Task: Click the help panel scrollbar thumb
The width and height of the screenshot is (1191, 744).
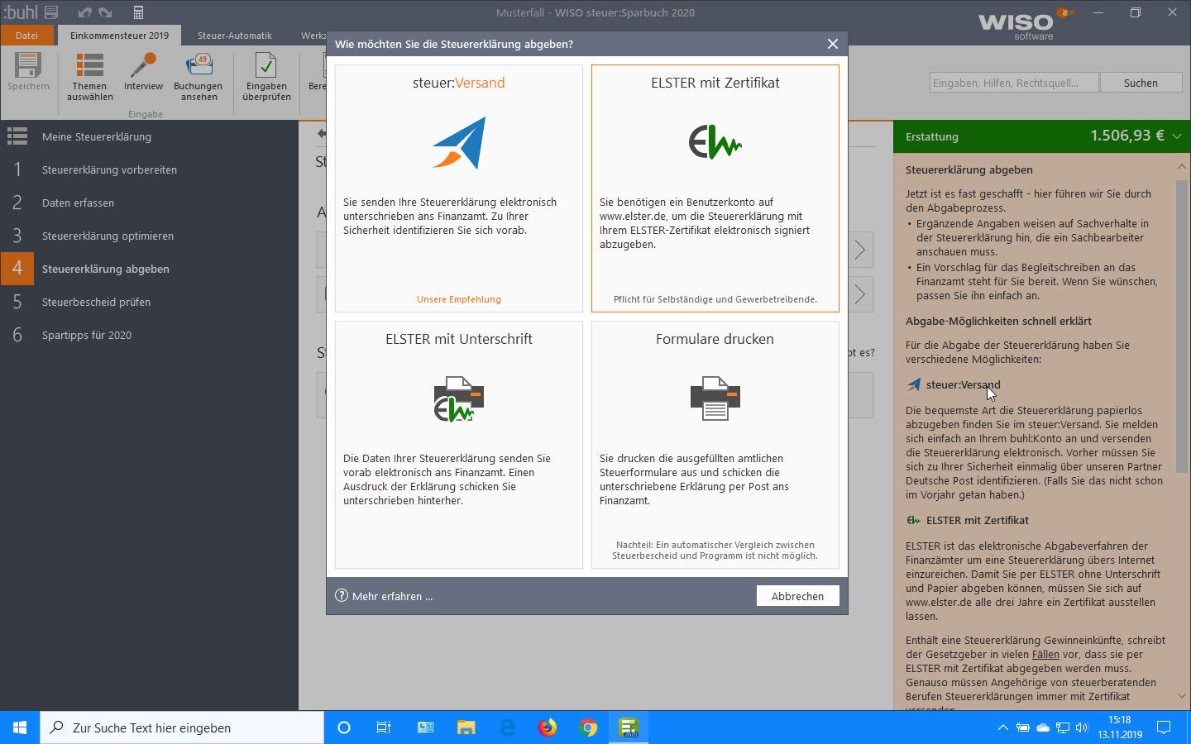Action: coord(1181,327)
